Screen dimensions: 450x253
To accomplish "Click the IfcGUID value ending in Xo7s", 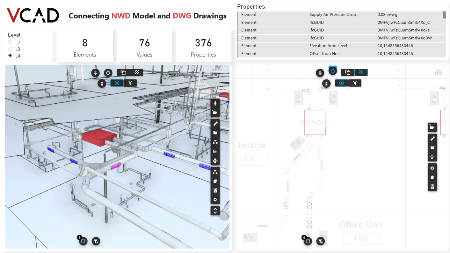I will [x=403, y=30].
